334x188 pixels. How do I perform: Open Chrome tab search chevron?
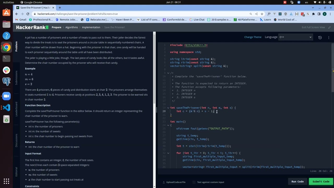click(313, 8)
